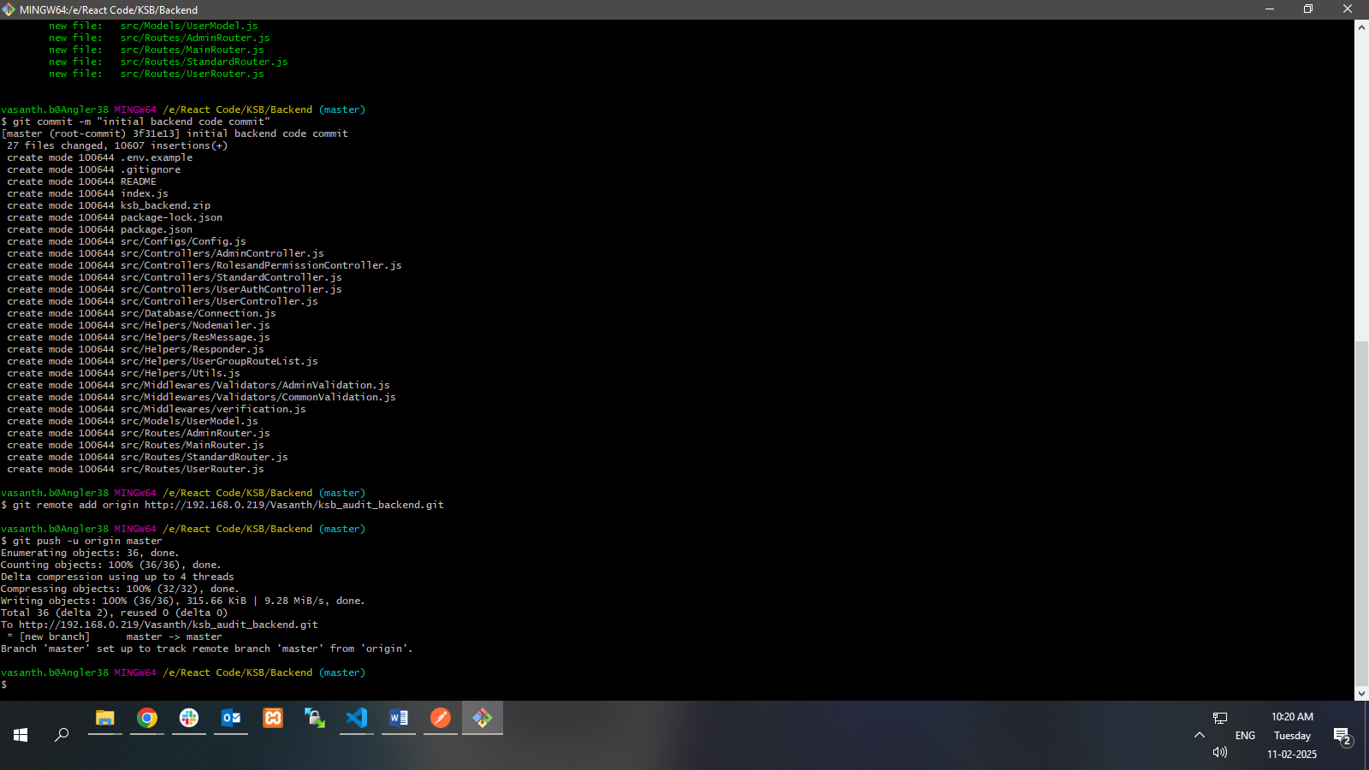Launch Google Chrome from taskbar
The width and height of the screenshot is (1369, 770).
(x=147, y=719)
